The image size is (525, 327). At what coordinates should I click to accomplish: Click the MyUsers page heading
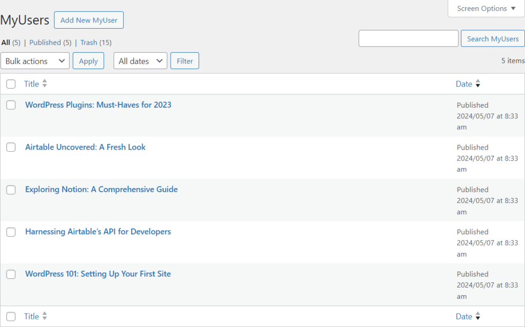click(25, 20)
